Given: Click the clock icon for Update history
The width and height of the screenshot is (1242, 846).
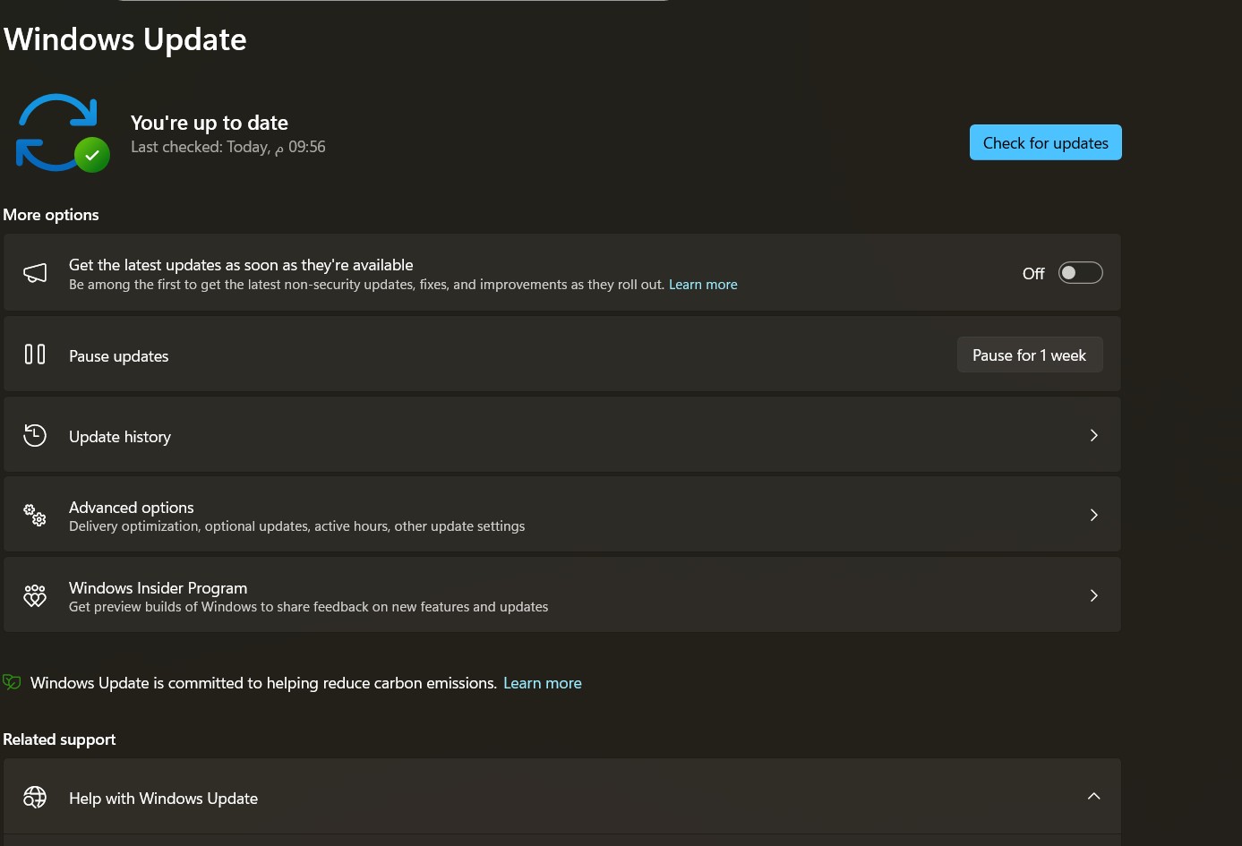Looking at the screenshot, I should [x=35, y=435].
